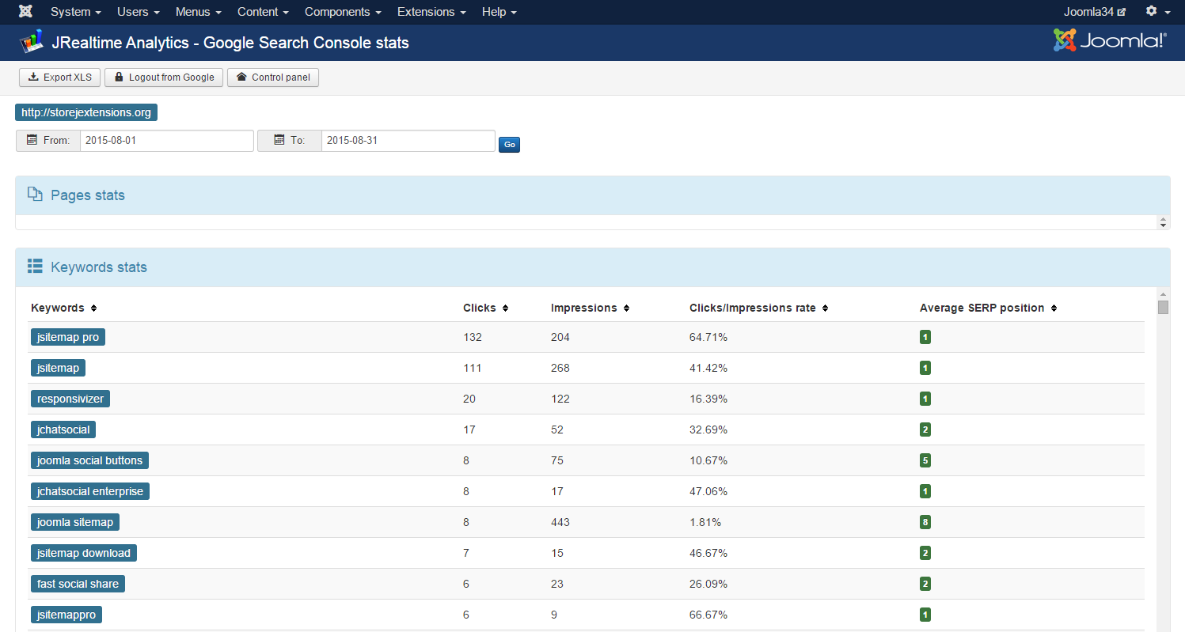This screenshot has height=632, width=1185.
Task: Open the Help menu
Action: click(499, 12)
